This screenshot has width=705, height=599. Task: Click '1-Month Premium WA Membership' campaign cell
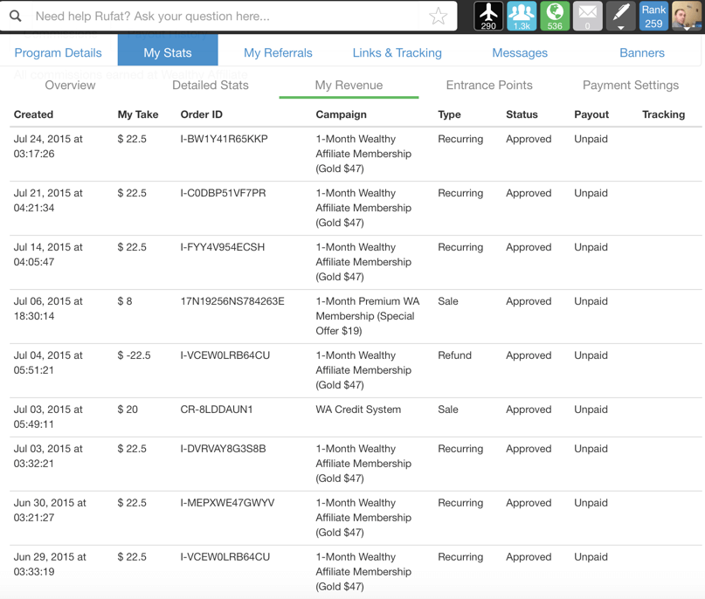coord(367,316)
